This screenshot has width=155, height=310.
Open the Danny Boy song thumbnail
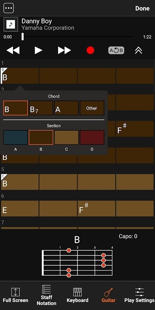click(11, 24)
